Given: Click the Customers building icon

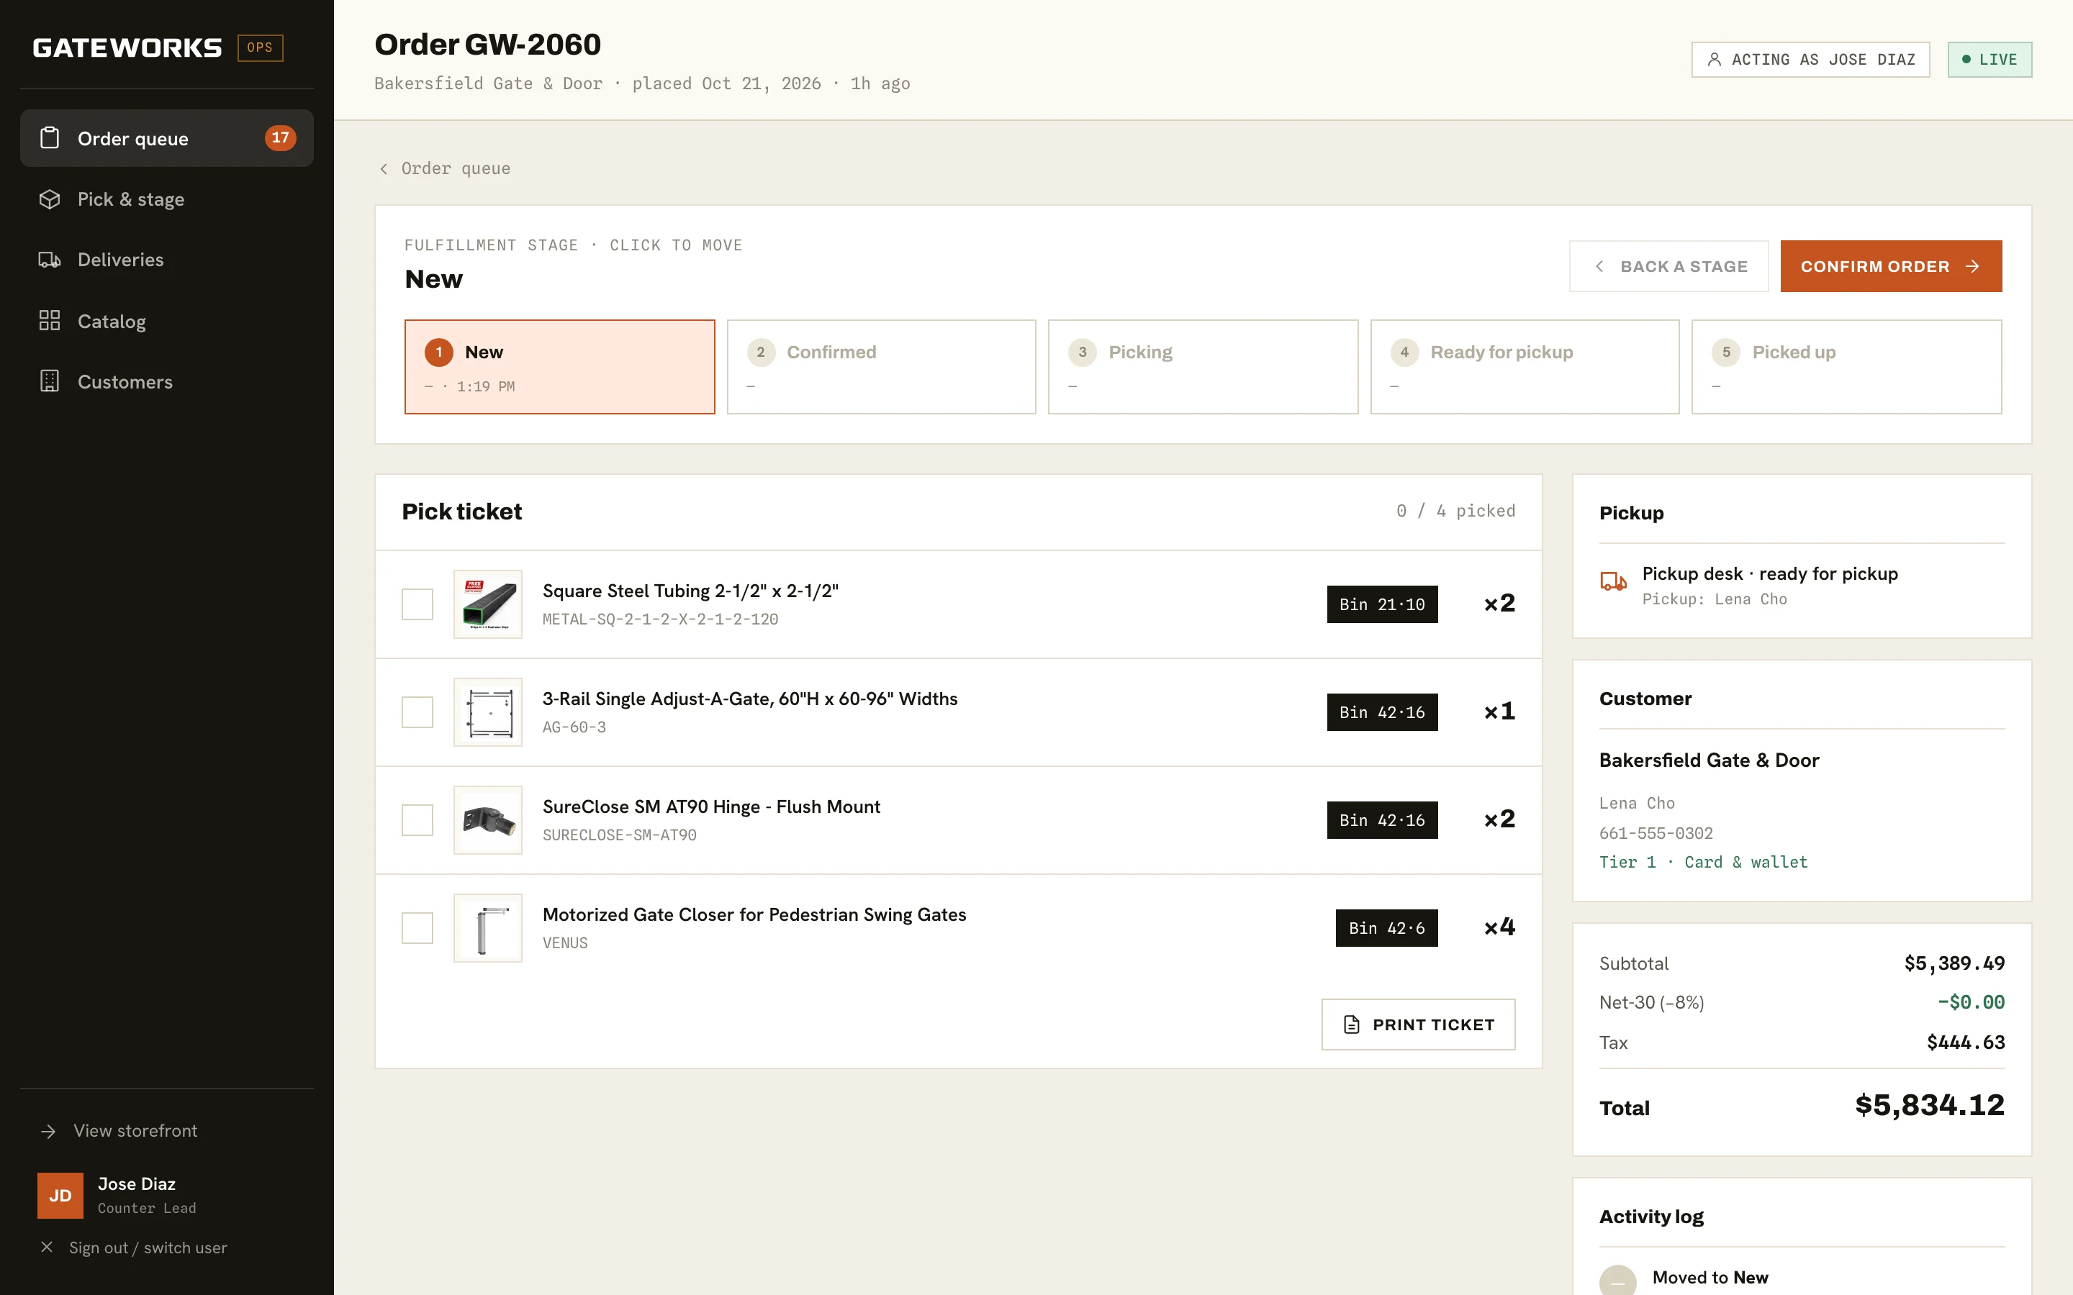Looking at the screenshot, I should click(50, 381).
